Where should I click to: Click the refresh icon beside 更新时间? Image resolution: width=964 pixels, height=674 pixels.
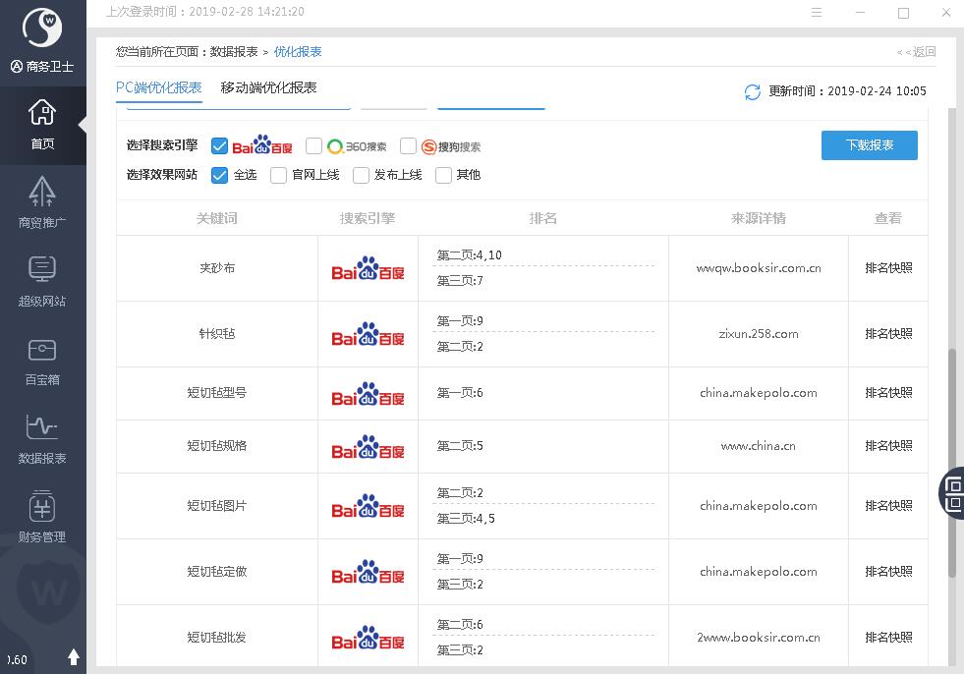(x=753, y=91)
